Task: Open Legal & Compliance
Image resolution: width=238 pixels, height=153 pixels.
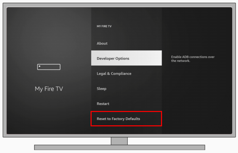Action: click(127, 73)
